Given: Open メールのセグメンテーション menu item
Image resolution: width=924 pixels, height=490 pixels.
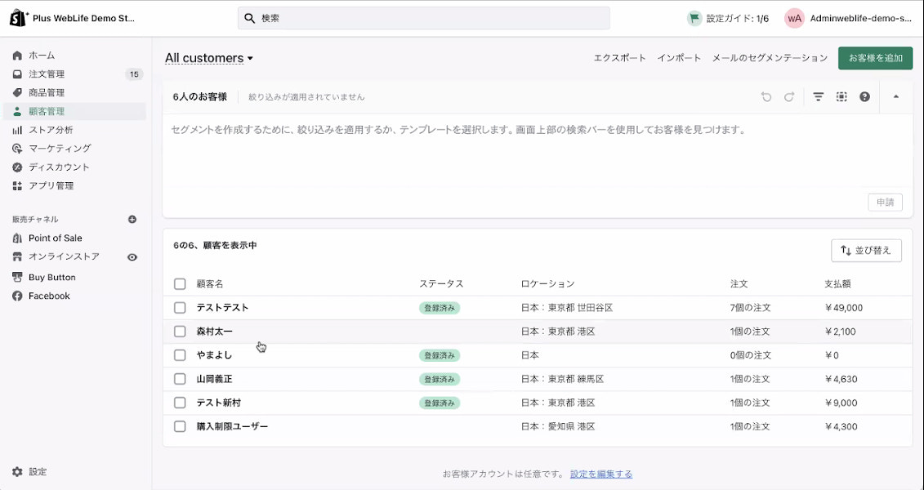Looking at the screenshot, I should click(x=769, y=58).
